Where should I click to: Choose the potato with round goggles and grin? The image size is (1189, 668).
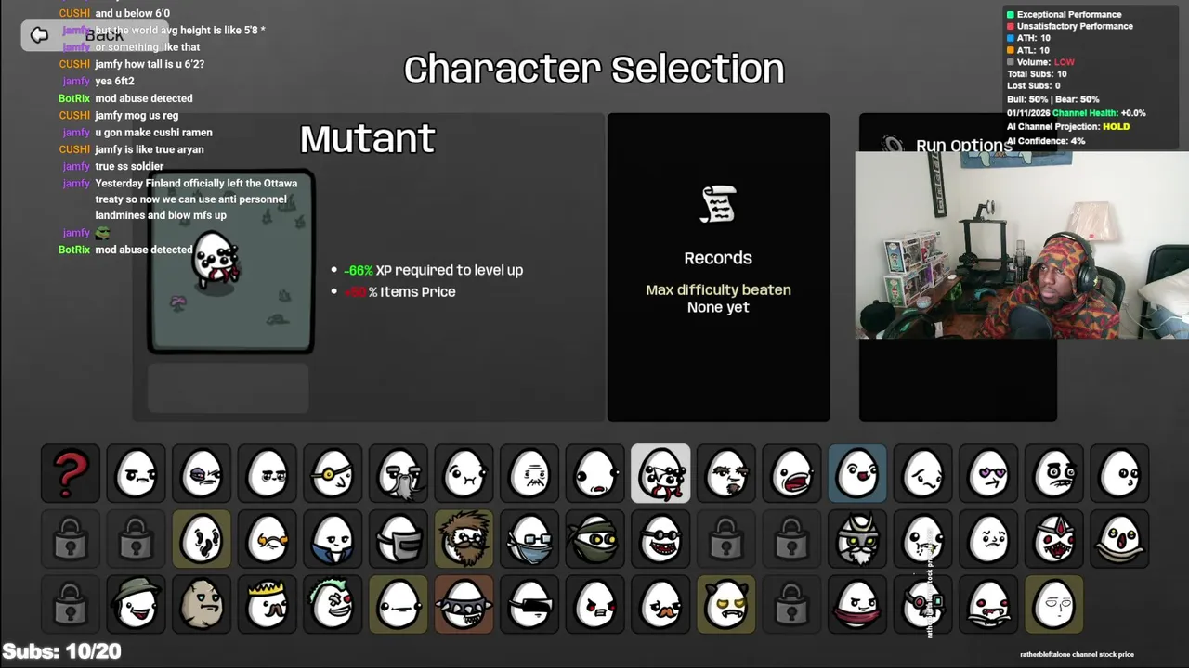coord(660,538)
